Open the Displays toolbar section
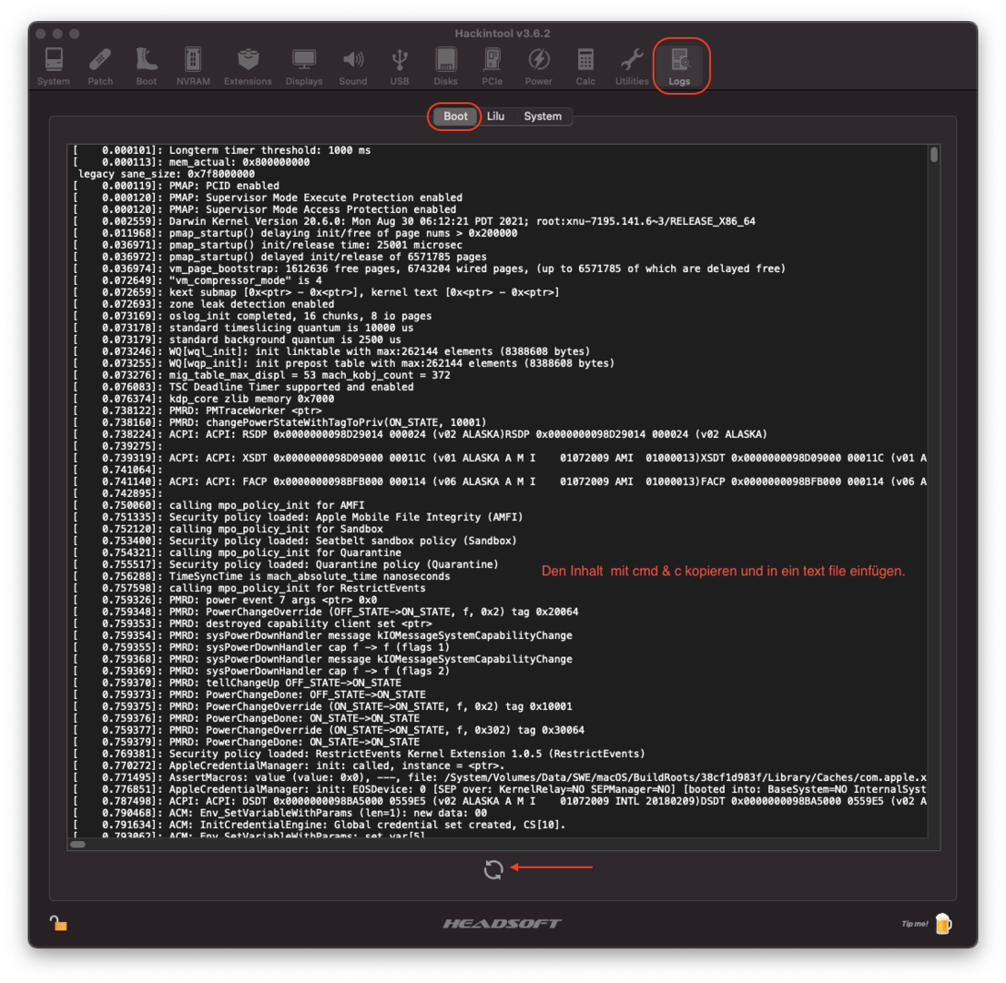This screenshot has height=983, width=1006. click(304, 66)
